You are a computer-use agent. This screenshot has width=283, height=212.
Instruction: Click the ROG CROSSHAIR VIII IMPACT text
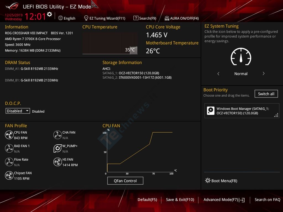(x=26, y=33)
